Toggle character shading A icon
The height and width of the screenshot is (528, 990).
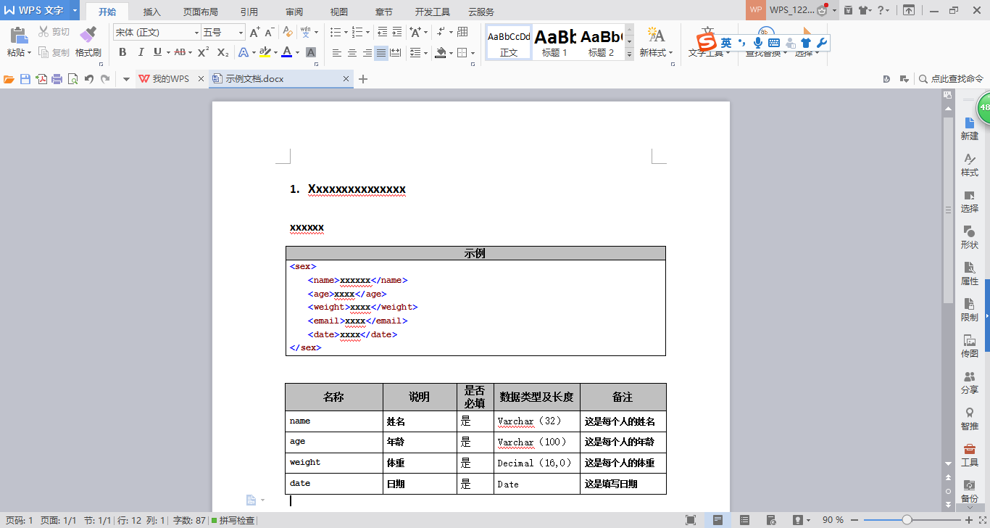[x=311, y=52]
